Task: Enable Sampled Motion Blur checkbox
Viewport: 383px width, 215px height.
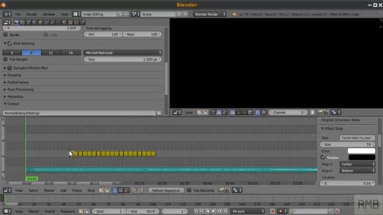Action: pyautogui.click(x=10, y=67)
